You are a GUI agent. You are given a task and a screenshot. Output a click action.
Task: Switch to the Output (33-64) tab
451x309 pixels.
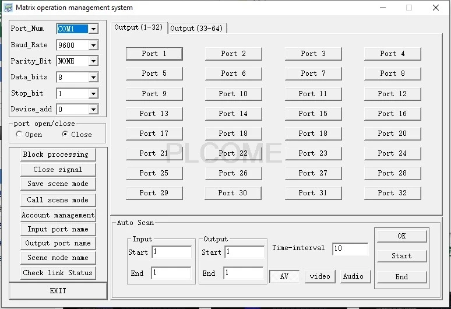(x=197, y=28)
